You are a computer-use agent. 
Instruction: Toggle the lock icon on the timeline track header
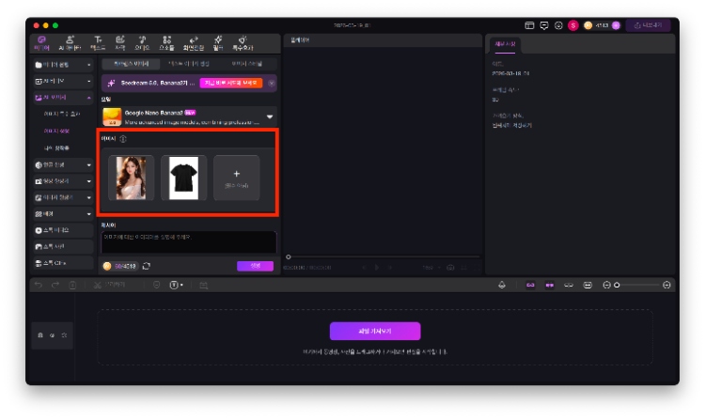[39, 335]
